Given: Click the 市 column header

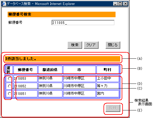Looking at the screenshot, I should click(79, 70).
